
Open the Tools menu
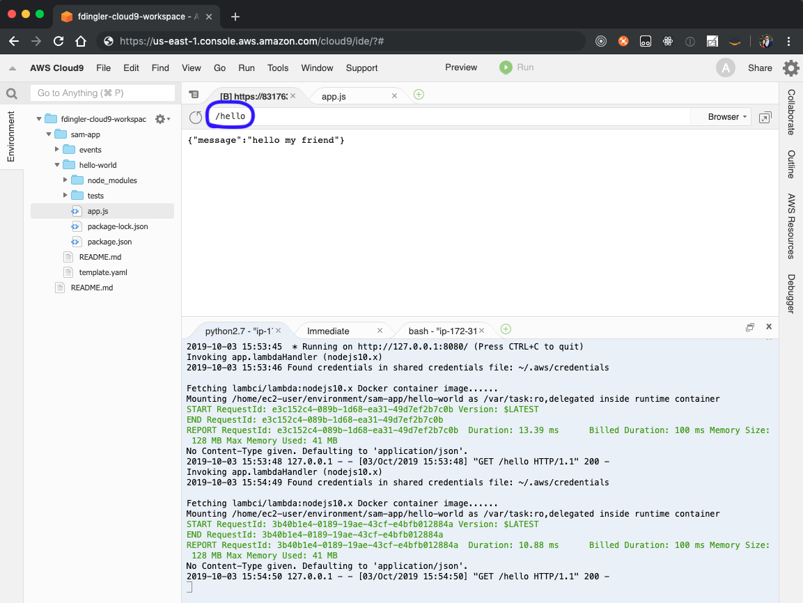tap(278, 68)
